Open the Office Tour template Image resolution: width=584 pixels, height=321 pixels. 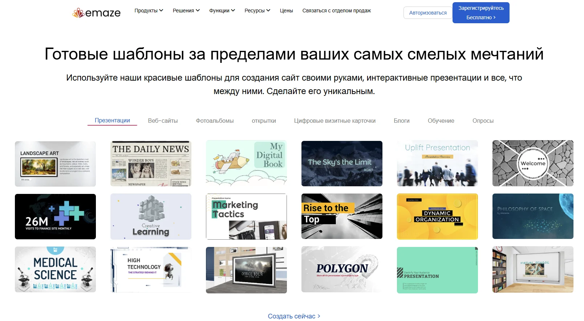[x=246, y=270]
